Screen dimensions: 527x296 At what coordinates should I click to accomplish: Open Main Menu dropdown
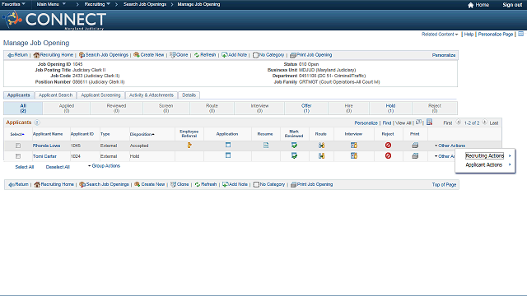tap(51, 4)
